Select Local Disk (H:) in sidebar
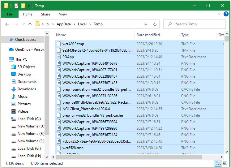 (26, 156)
